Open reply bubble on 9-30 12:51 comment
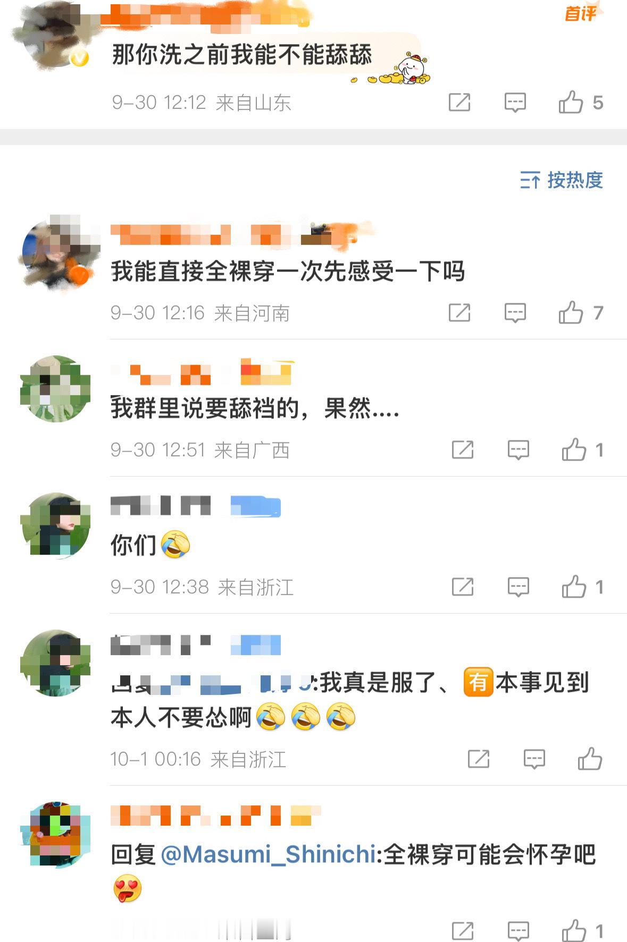 (518, 450)
